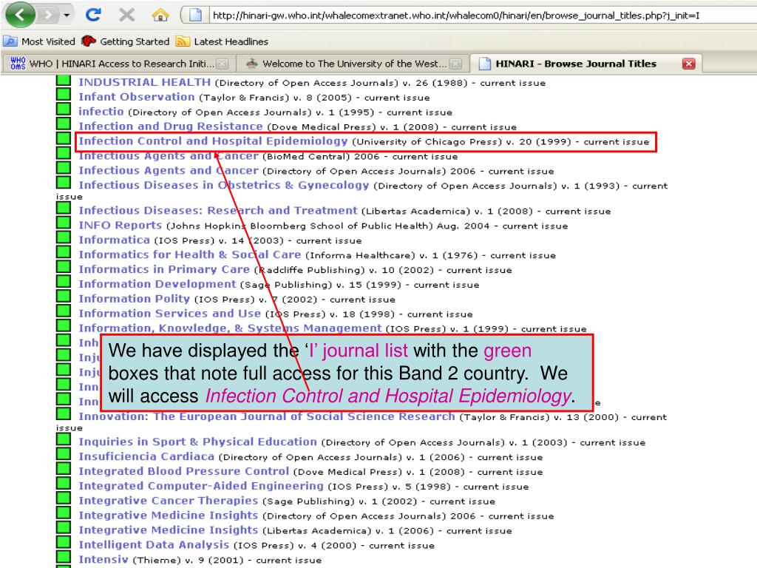Image resolution: width=757 pixels, height=568 pixels.
Task: Click the page icon in the address bar
Action: pyautogui.click(x=195, y=15)
